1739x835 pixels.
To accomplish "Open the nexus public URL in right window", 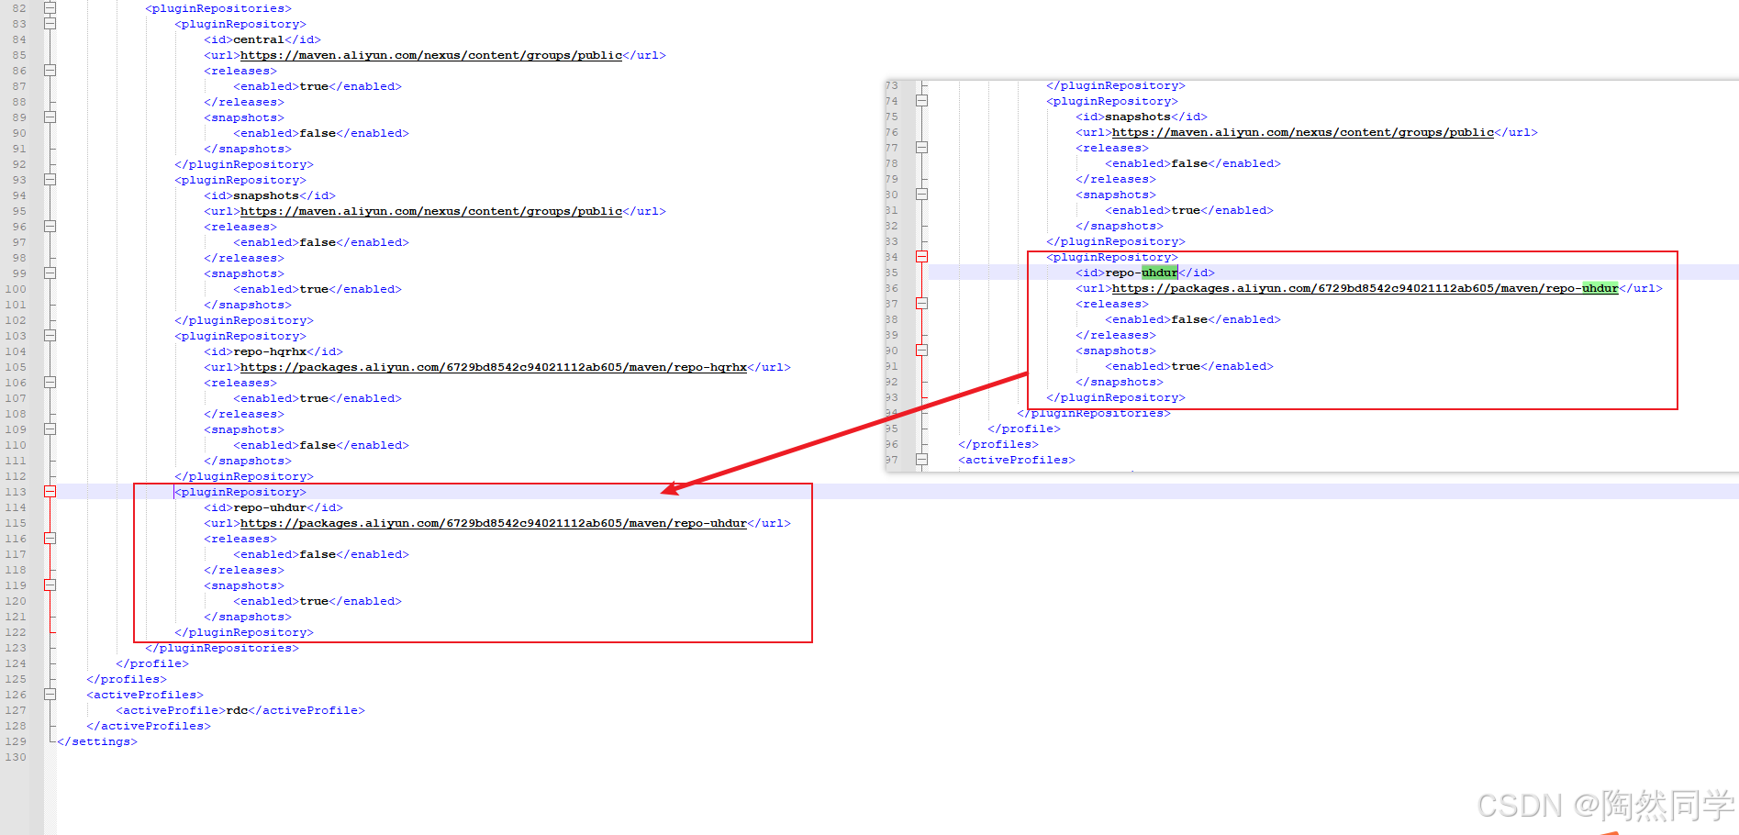I will coord(1303,132).
